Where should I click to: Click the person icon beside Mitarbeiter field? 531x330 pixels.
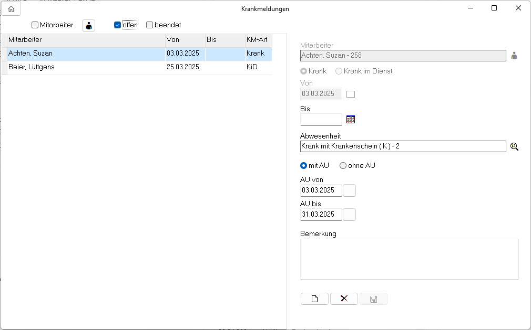514,56
